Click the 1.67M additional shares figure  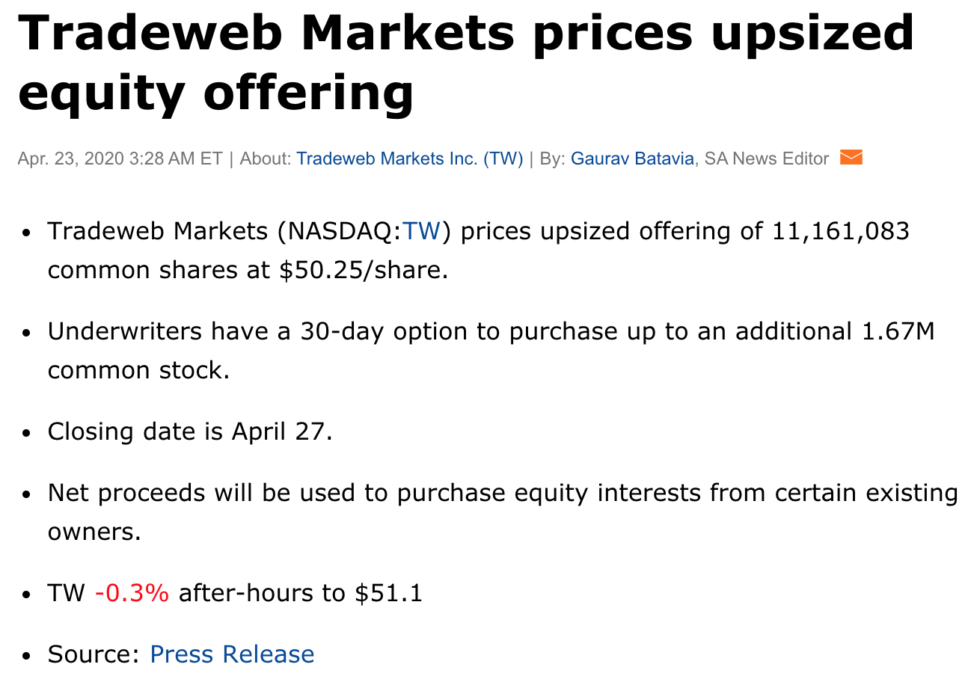(x=898, y=331)
